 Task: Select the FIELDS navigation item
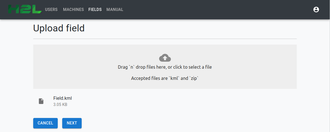(x=95, y=10)
